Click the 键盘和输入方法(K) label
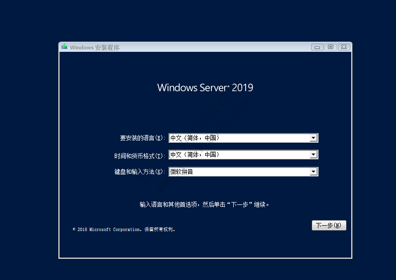 (139, 172)
